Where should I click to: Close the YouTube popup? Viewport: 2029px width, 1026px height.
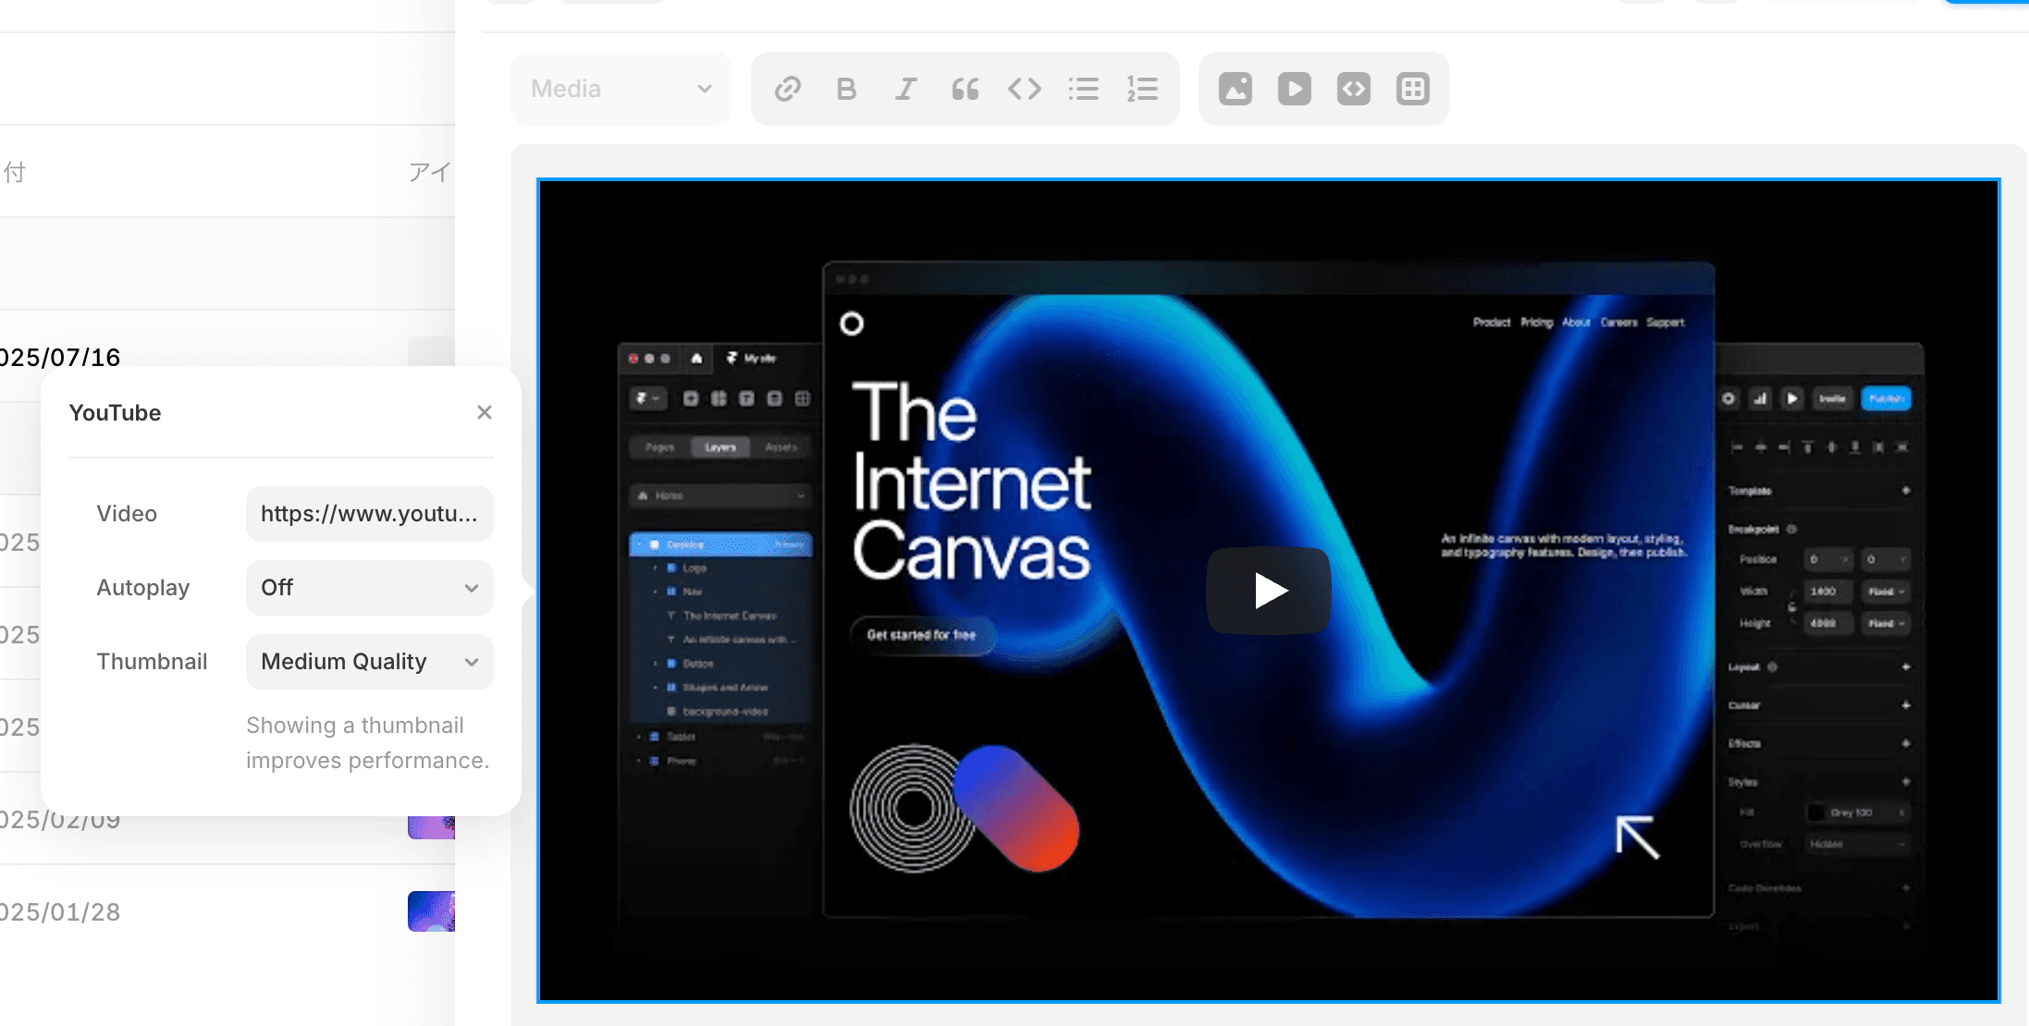tap(485, 412)
